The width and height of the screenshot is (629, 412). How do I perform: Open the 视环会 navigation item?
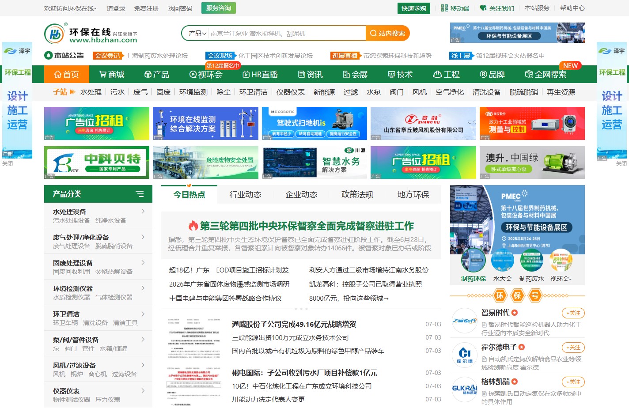coord(206,74)
